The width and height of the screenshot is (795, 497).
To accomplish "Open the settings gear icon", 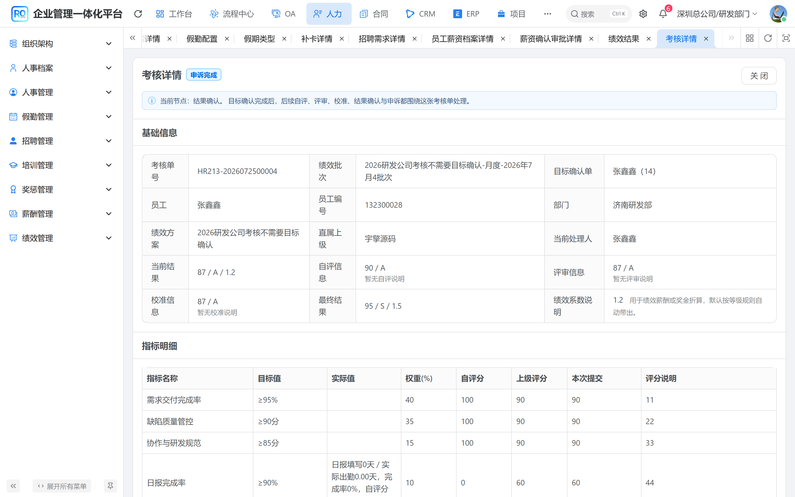I will click(x=643, y=14).
